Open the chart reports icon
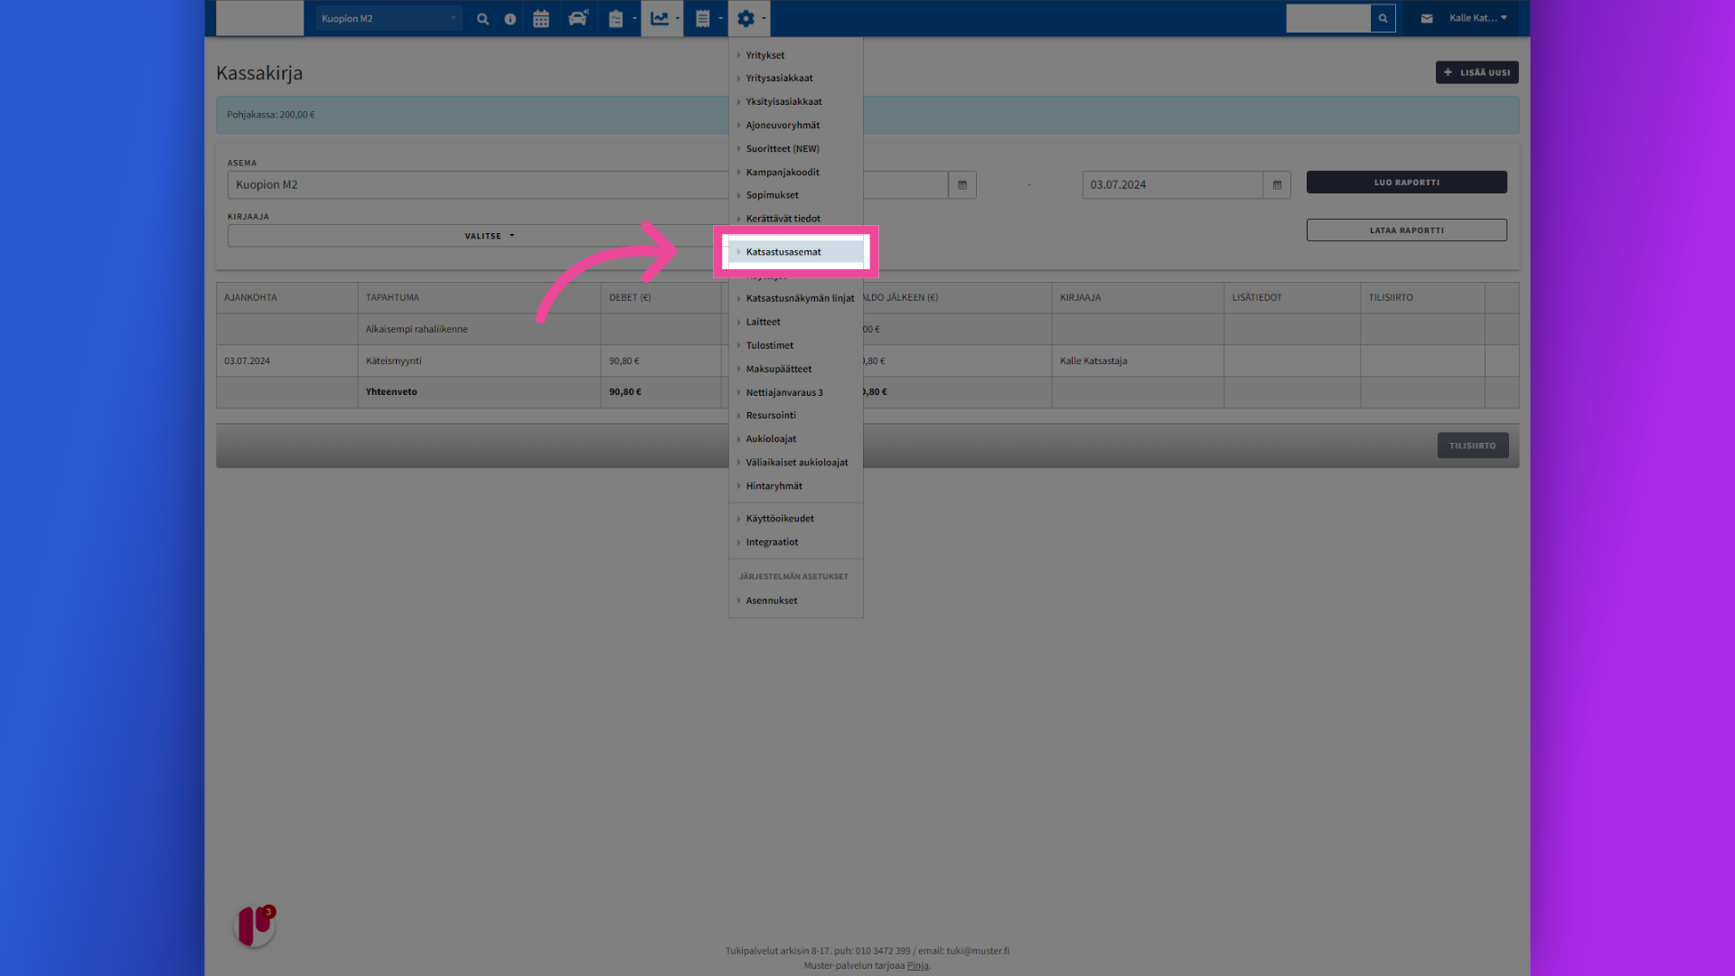Viewport: 1735px width, 976px height. coord(661,18)
